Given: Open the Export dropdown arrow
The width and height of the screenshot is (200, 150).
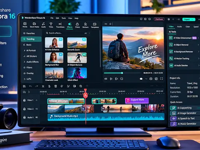Looking at the screenshot, I should coord(193,19).
